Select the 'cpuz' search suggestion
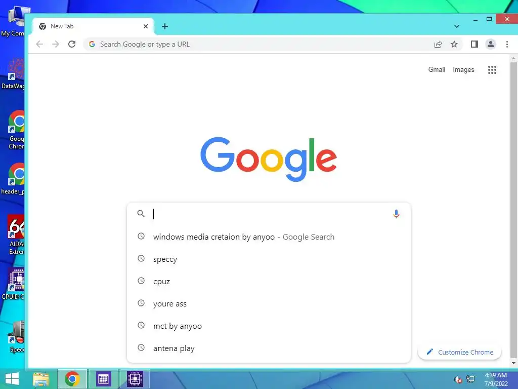Screen dimensions: 518x389 [269, 281]
